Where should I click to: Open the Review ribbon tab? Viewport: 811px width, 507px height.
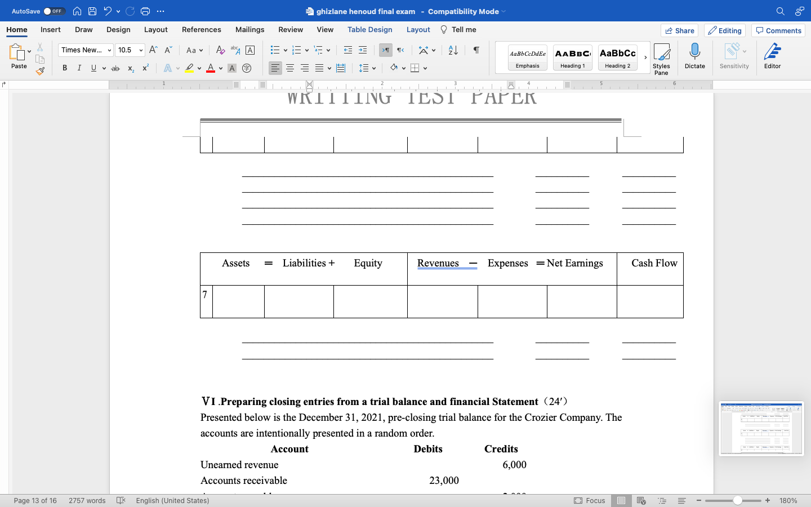291,29
